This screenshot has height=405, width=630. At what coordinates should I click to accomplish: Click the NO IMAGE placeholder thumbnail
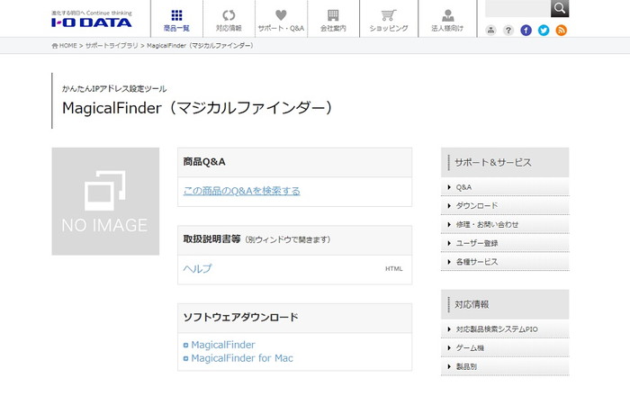[105, 202]
